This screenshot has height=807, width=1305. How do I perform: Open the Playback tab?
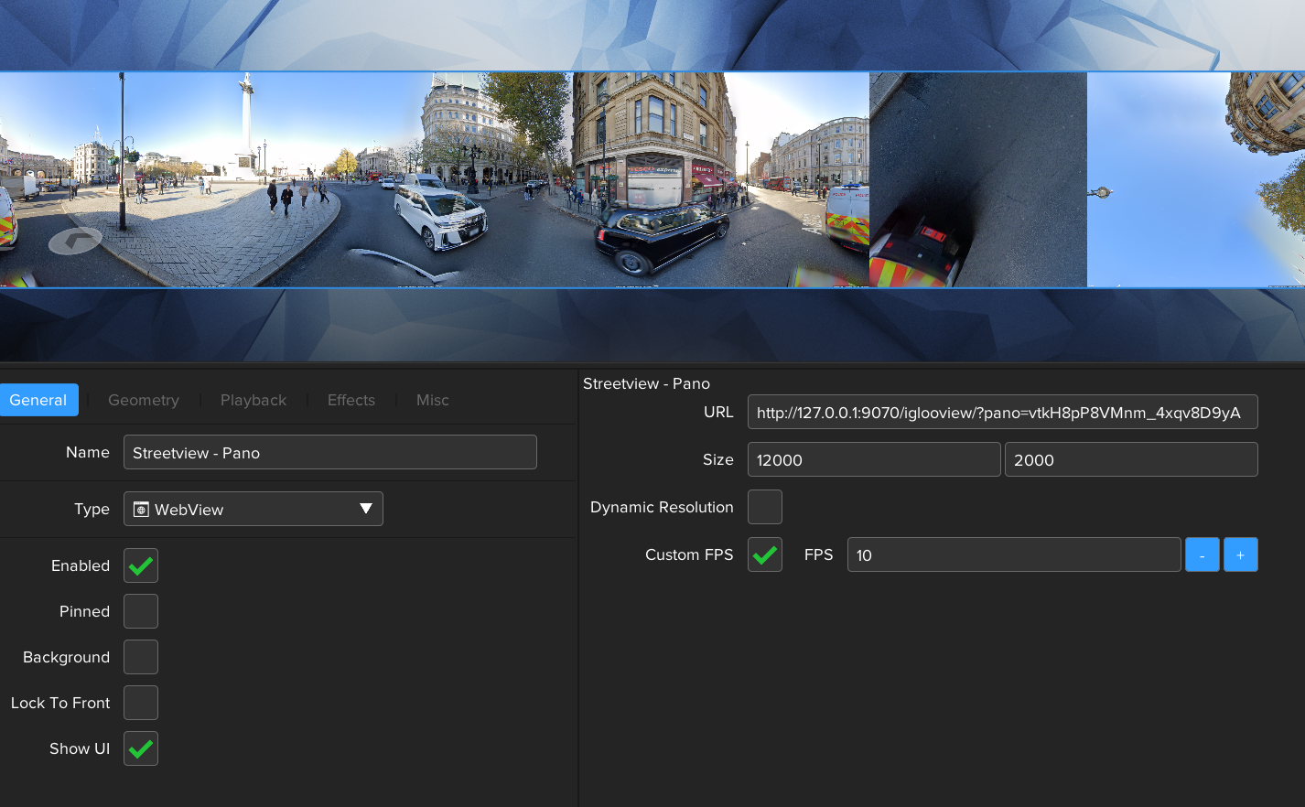click(x=253, y=400)
